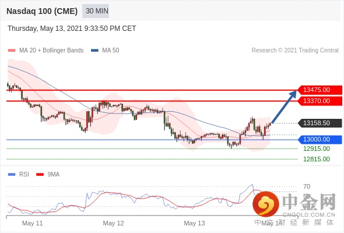Click the orange CNGOLD logo icon
This screenshot has width=344, height=233.
click(266, 204)
